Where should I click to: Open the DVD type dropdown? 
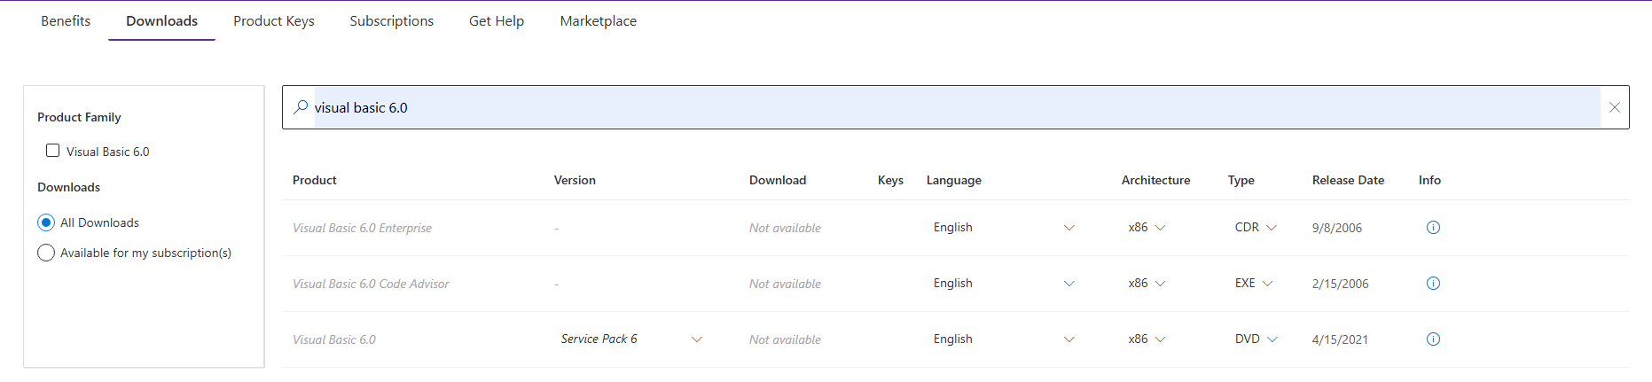[x=1272, y=339]
